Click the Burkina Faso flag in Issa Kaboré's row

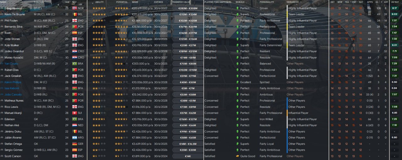pos(74,88)
